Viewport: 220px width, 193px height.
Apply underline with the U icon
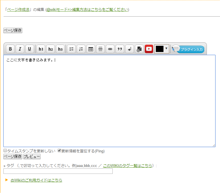[30, 49]
